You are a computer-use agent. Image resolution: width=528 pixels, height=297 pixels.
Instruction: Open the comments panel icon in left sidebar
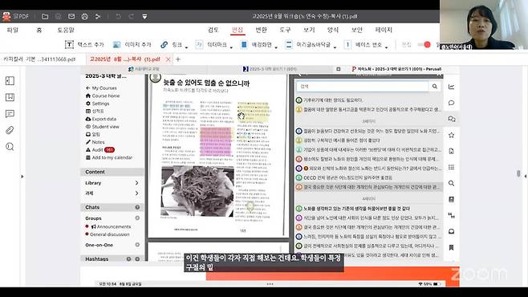(x=10, y=114)
